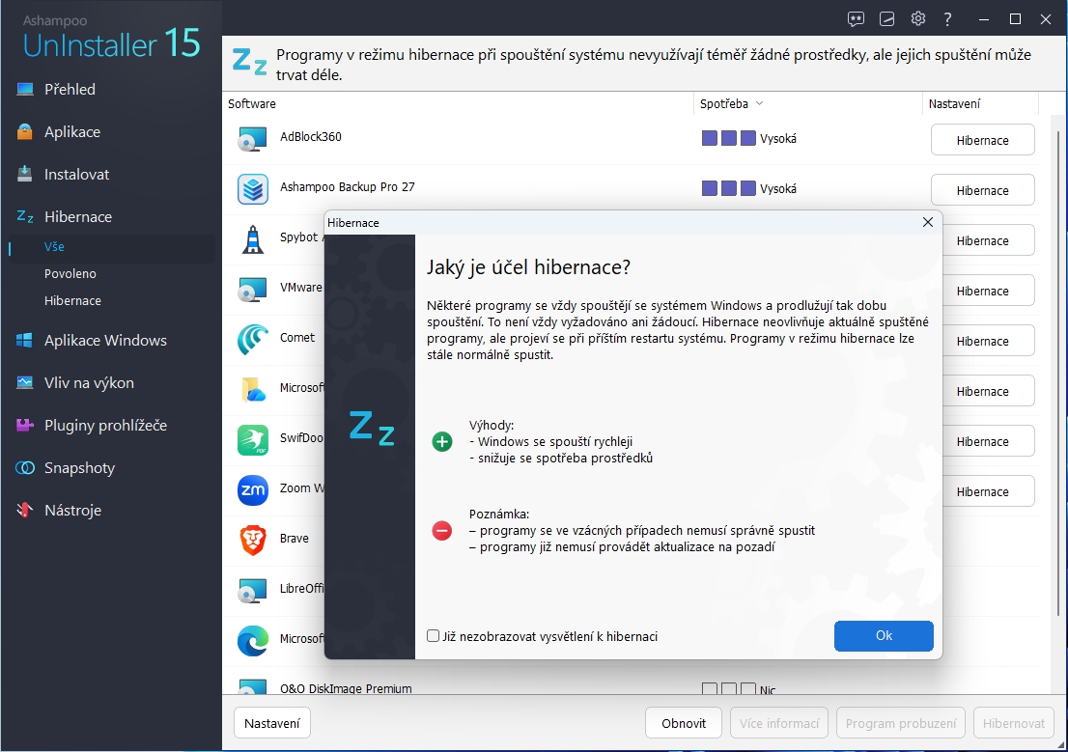Click the Ashampoo Backup Pro 27 icon
1068x752 pixels.
click(253, 188)
